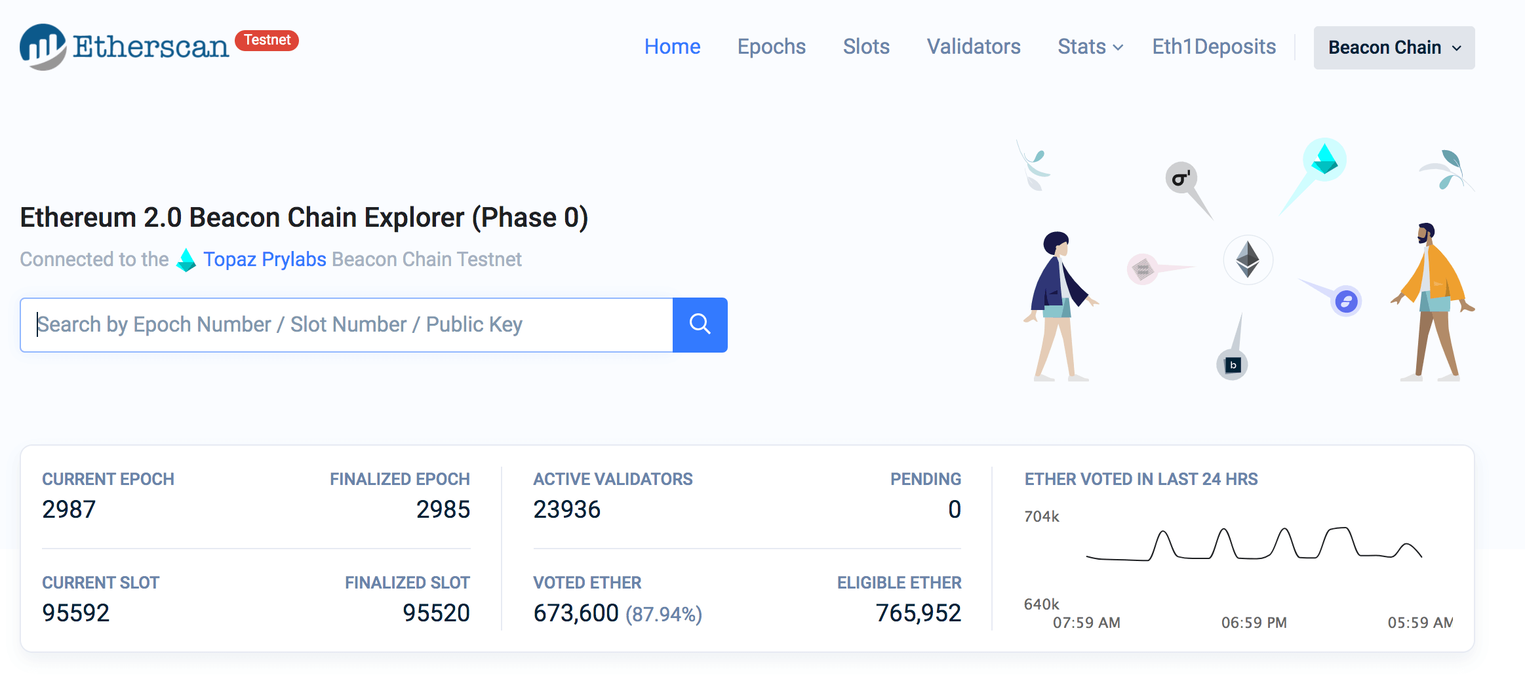Click the Ether voted line chart
This screenshot has height=679, width=1525.
(1252, 545)
